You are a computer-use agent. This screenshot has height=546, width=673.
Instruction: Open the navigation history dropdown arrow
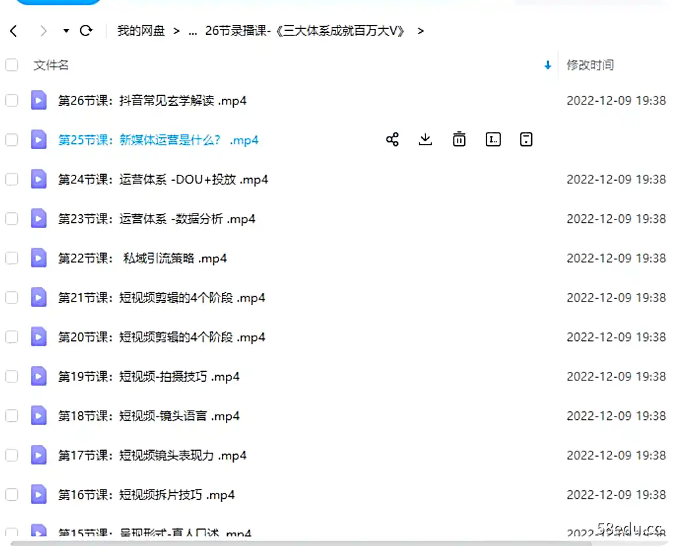66,31
